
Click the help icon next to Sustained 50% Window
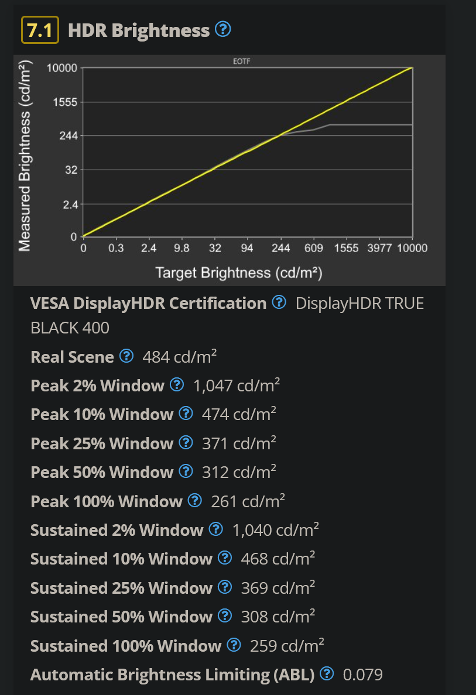225,617
